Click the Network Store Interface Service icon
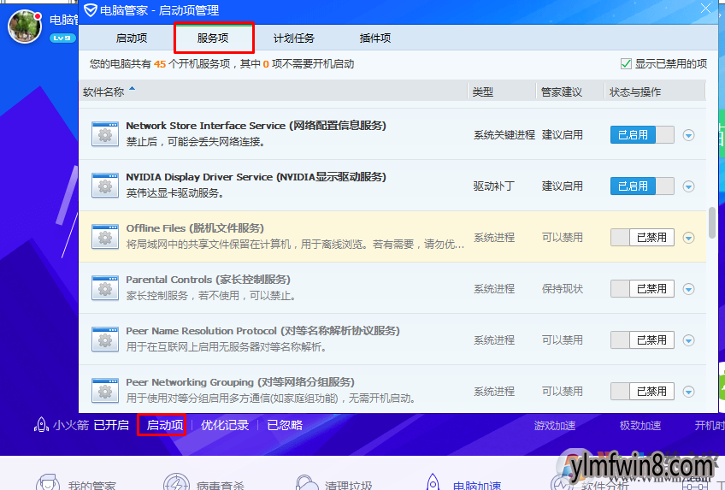The image size is (725, 490). pyautogui.click(x=105, y=134)
